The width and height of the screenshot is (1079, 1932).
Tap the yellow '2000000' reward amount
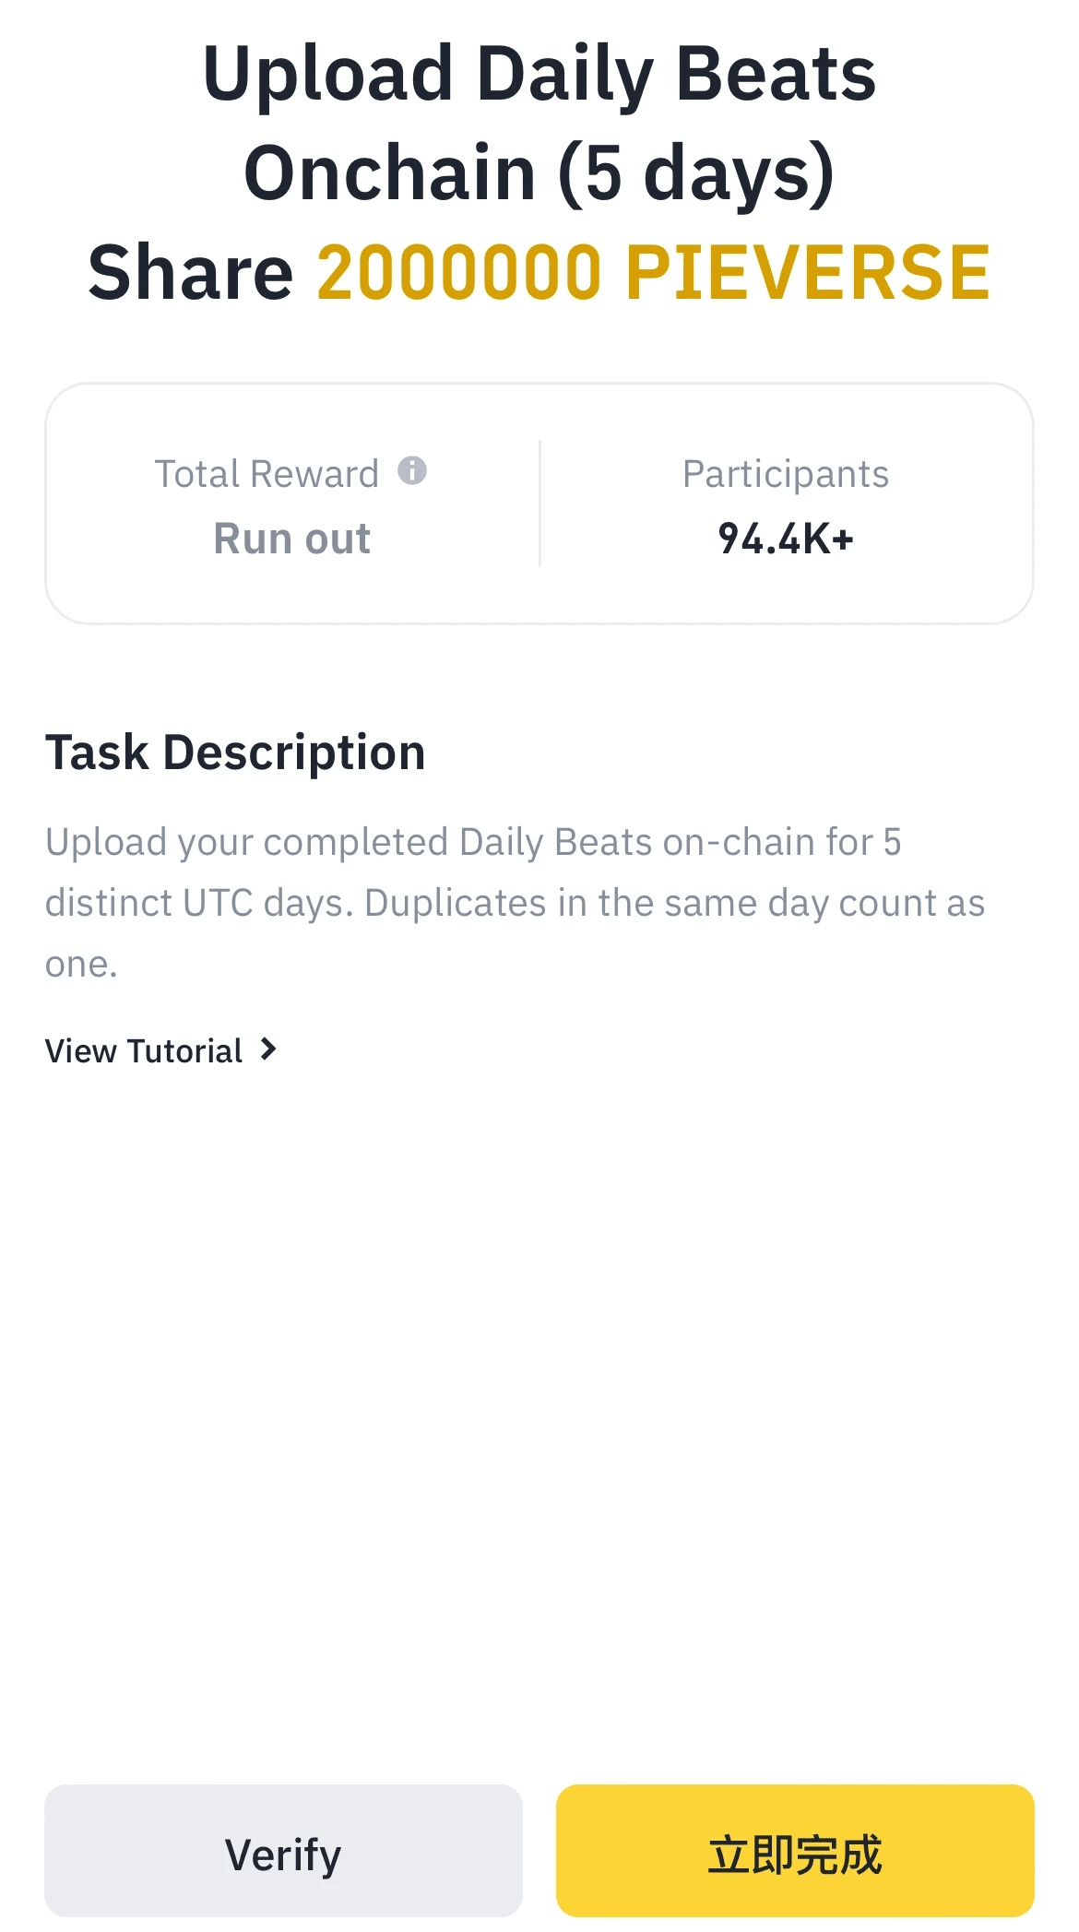459,273
